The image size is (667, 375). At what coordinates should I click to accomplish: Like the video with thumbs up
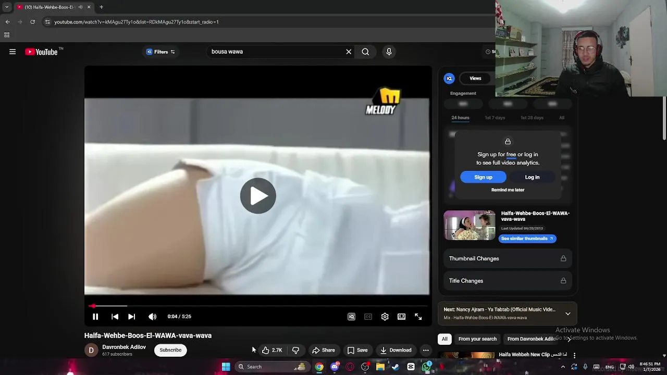pos(272,350)
